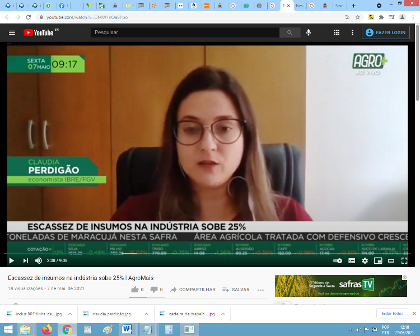Open the YouTube hamburger guide menu
Viewport: 420px width, 336px height.
point(12,32)
